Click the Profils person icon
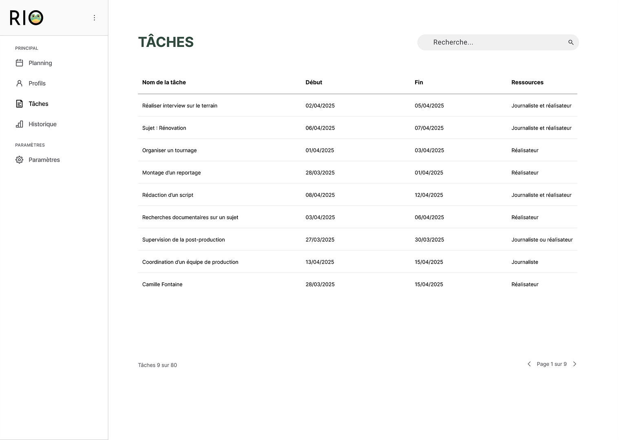Image resolution: width=619 pixels, height=440 pixels. [x=19, y=83]
